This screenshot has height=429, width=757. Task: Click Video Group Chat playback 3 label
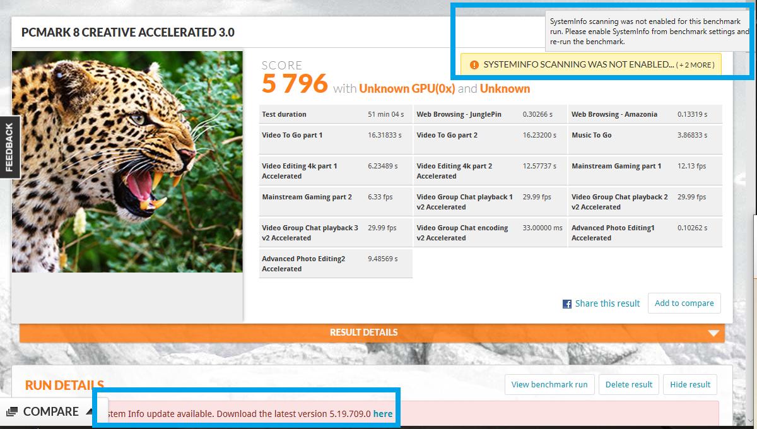click(310, 233)
